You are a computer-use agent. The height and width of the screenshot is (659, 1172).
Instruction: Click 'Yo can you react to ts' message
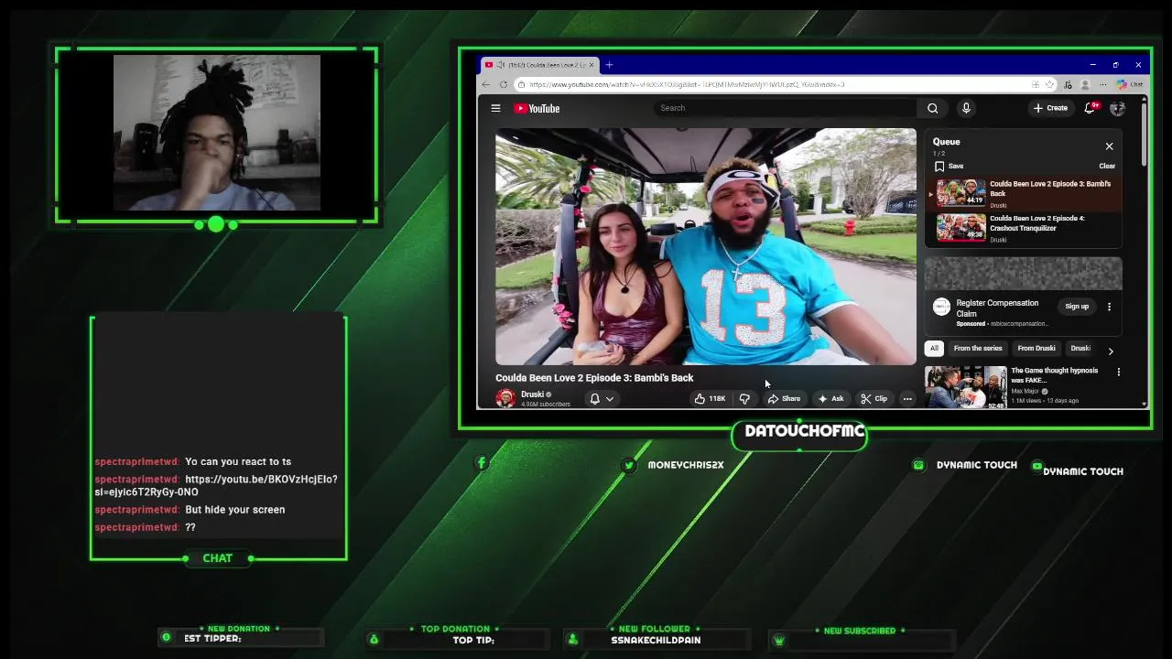click(x=238, y=462)
